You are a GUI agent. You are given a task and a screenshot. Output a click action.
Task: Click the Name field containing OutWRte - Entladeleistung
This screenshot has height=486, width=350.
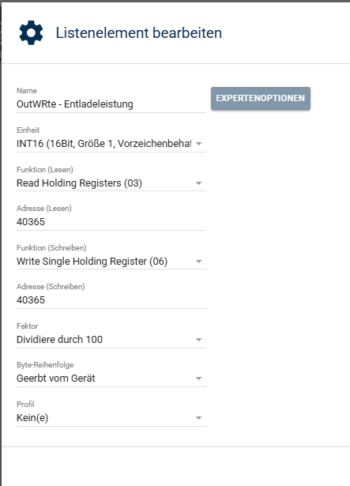[111, 104]
